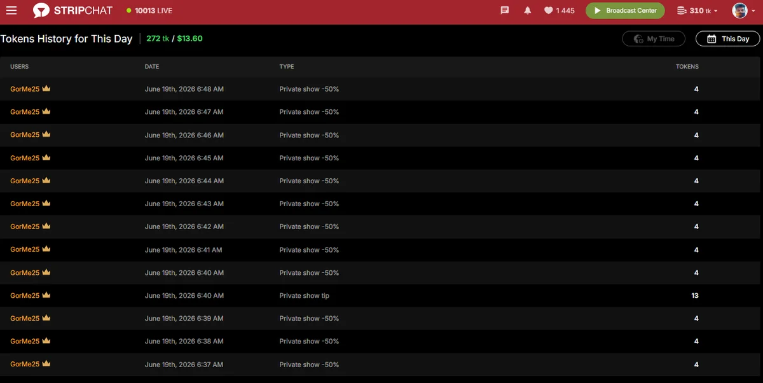This screenshot has width=763, height=383.
Task: Click the crown badge in 6:41 AM row
Action: (46, 249)
